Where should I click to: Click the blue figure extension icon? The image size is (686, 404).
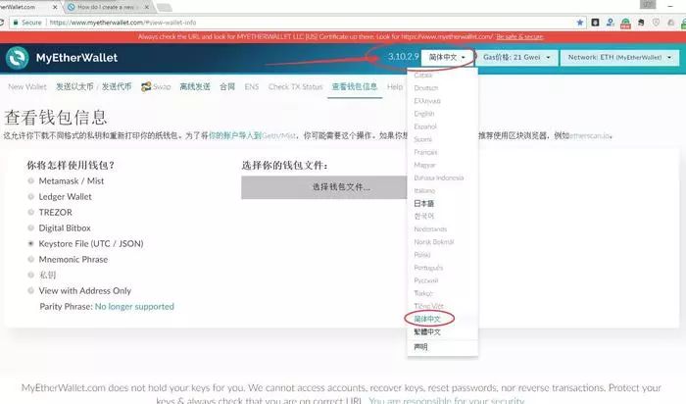tap(610, 22)
